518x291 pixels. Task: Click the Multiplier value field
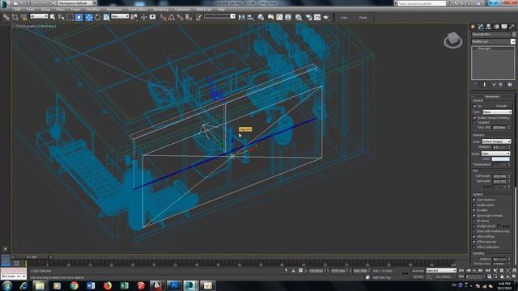(x=499, y=147)
